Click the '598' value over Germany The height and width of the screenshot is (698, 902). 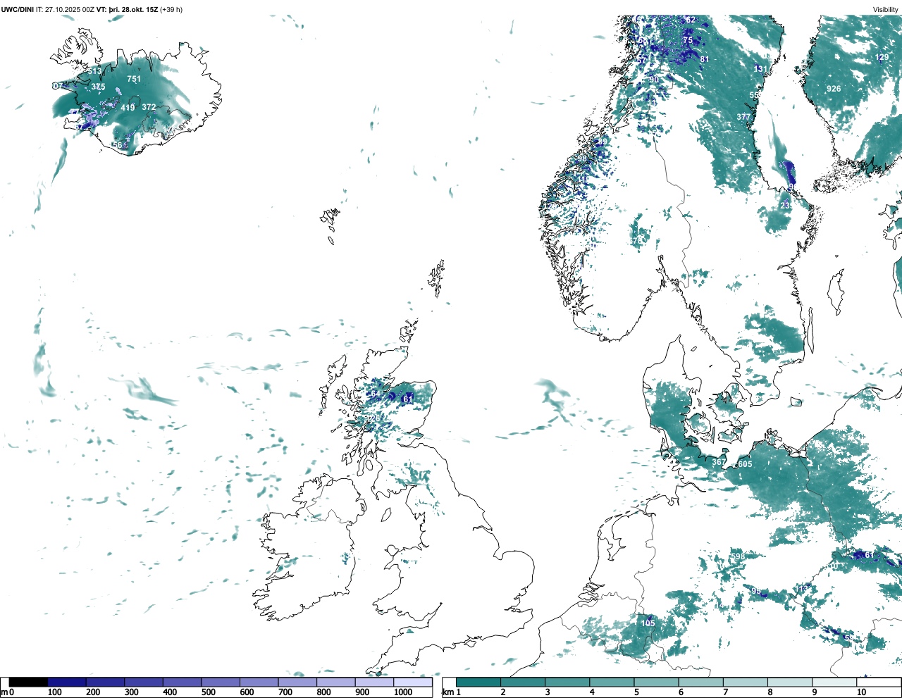pyautogui.click(x=738, y=556)
